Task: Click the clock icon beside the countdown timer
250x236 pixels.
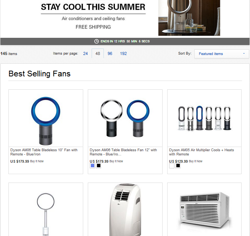Action: (x=97, y=41)
